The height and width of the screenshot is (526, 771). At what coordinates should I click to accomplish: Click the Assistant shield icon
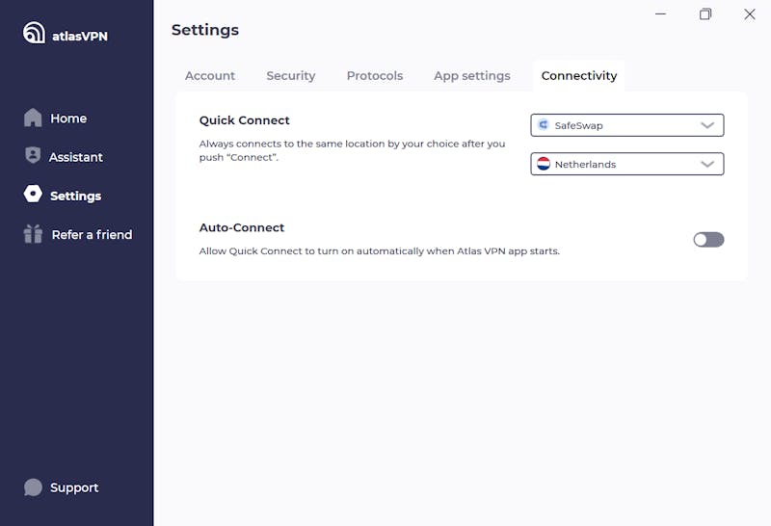33,155
